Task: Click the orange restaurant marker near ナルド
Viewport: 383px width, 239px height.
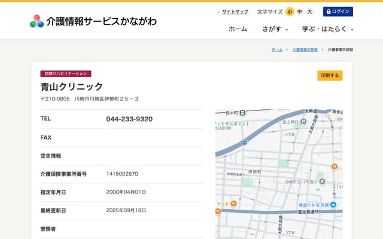Action: click(233, 203)
